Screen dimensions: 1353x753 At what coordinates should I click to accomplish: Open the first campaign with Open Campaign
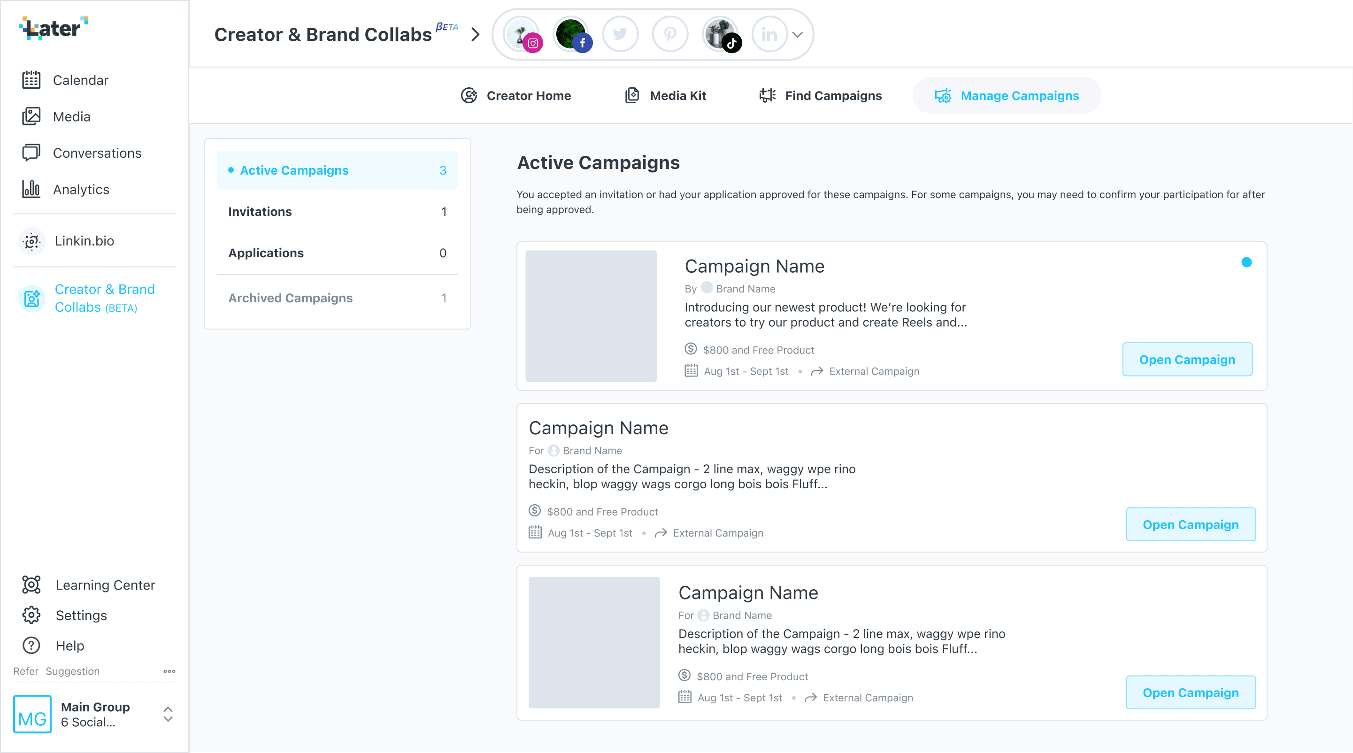coord(1186,360)
